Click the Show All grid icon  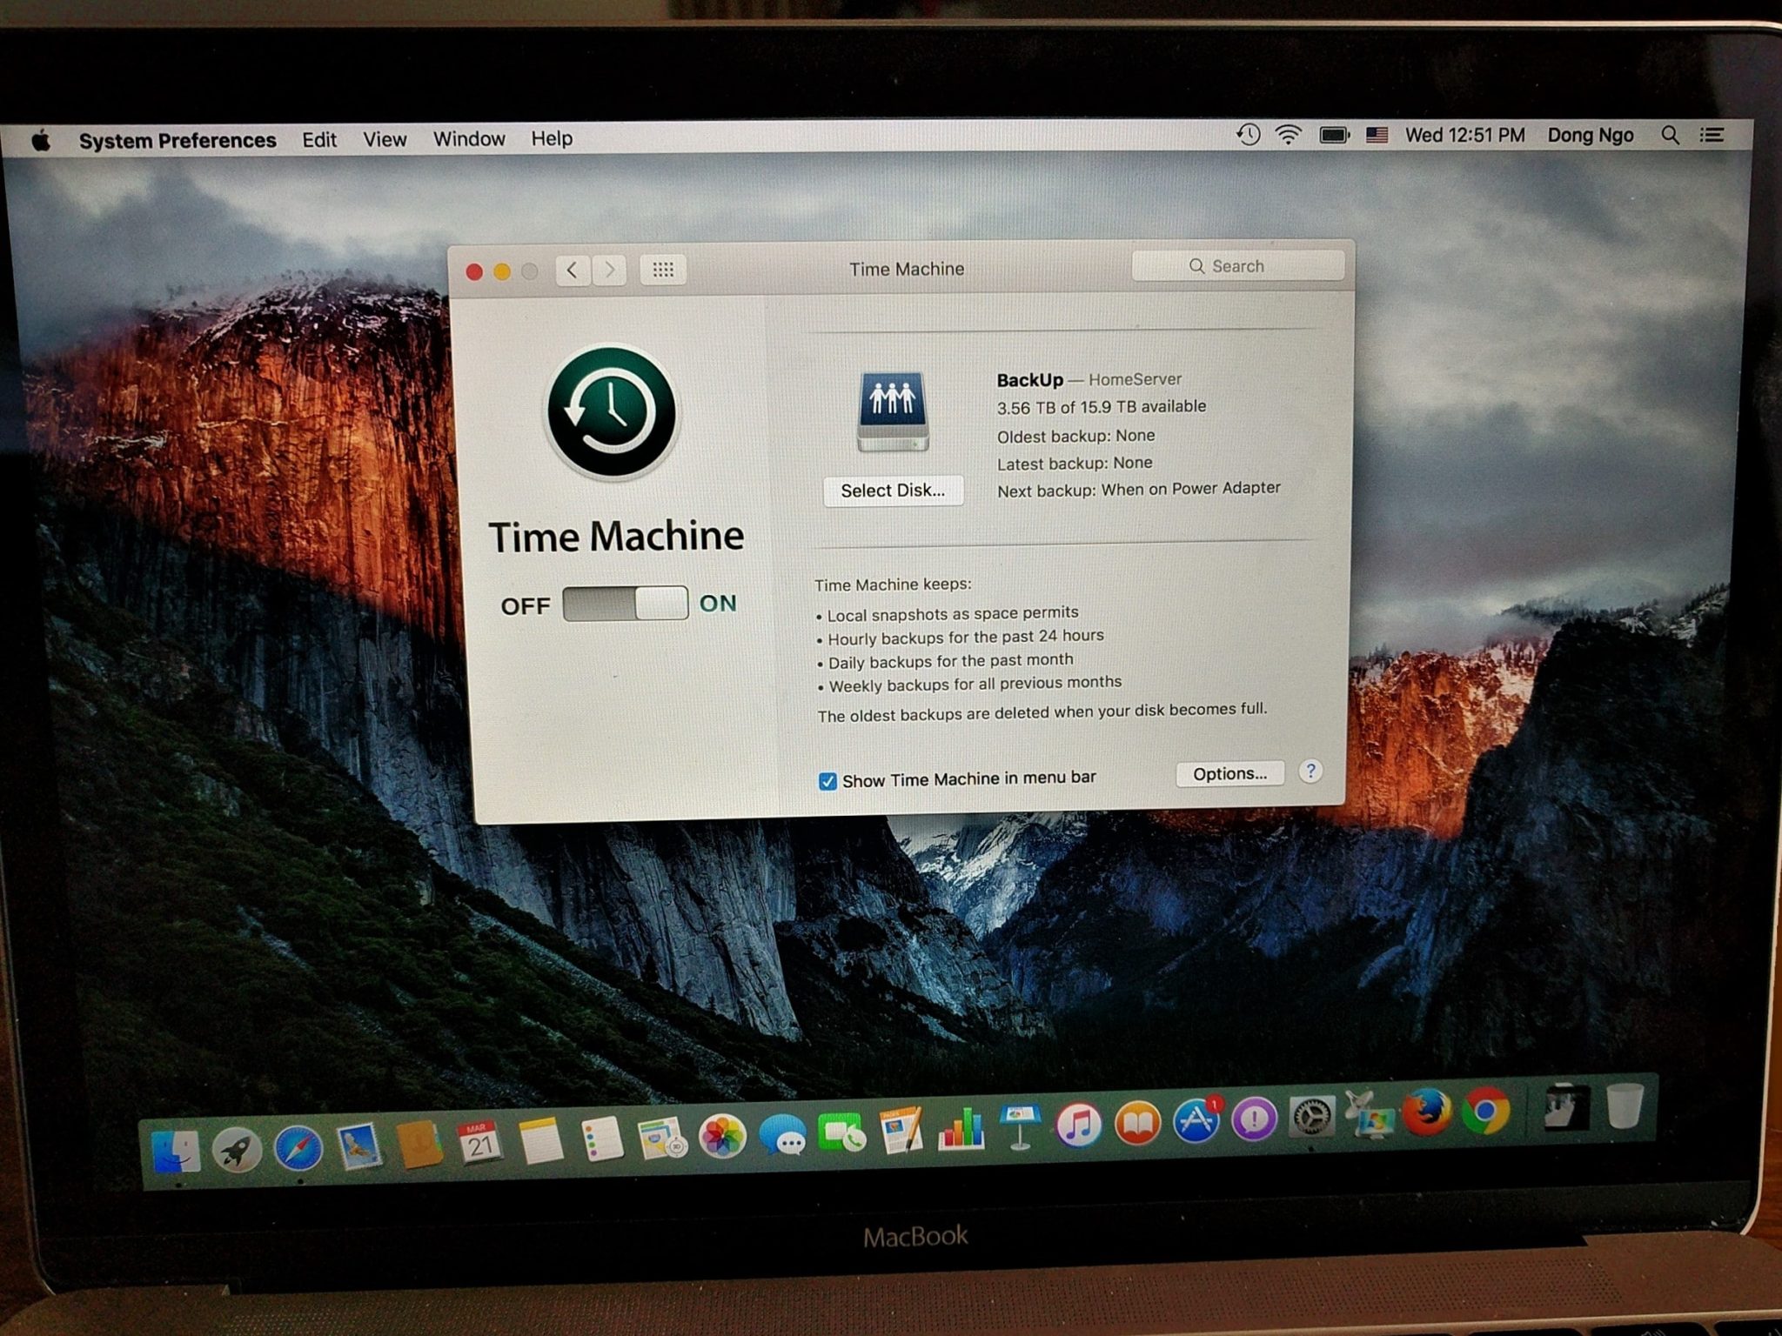coord(663,270)
